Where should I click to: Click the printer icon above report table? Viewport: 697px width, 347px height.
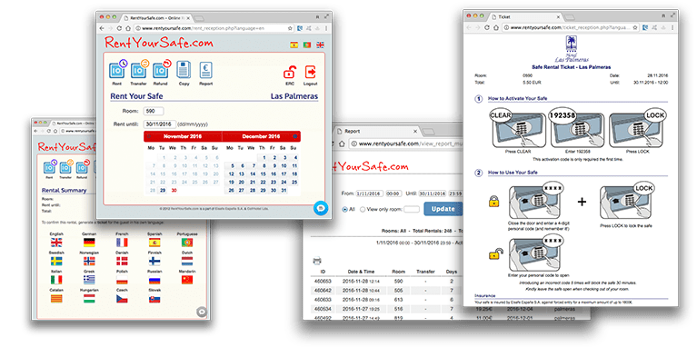(317, 261)
